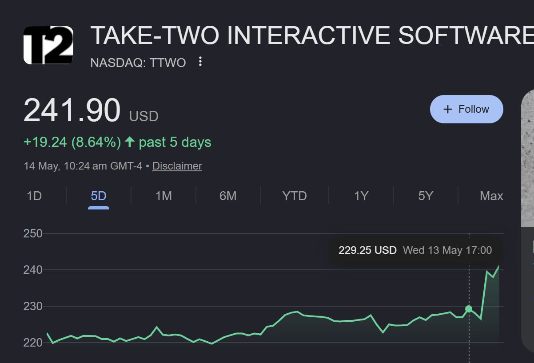Image resolution: width=534 pixels, height=363 pixels.
Task: Switch to the YTD time range tab
Action: pos(295,196)
